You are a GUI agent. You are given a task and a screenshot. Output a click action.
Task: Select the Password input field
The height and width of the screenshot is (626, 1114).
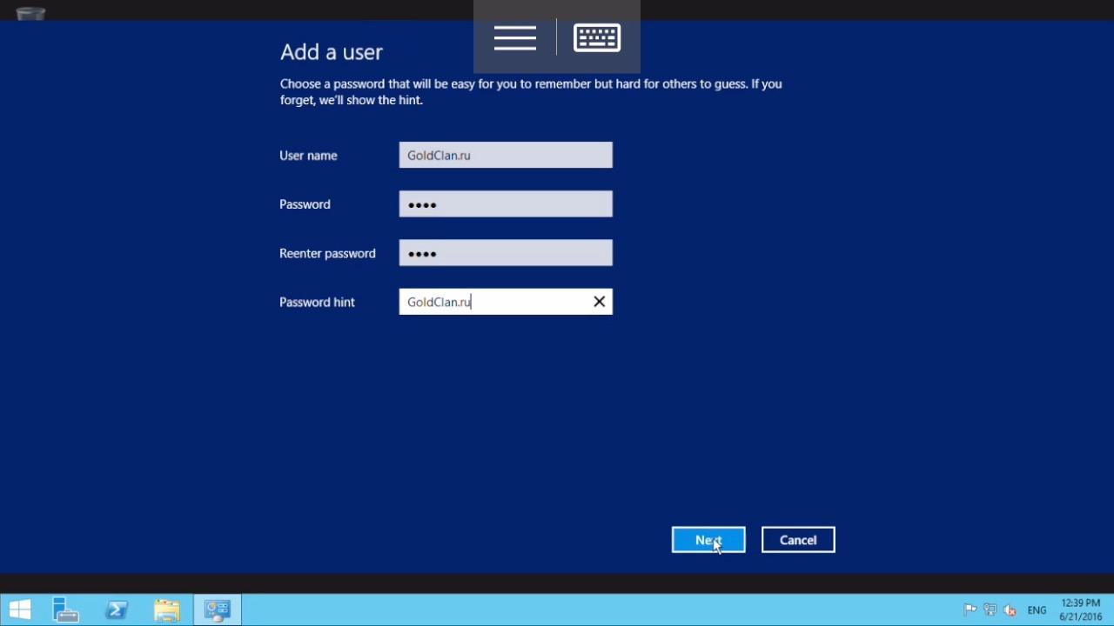tap(506, 204)
